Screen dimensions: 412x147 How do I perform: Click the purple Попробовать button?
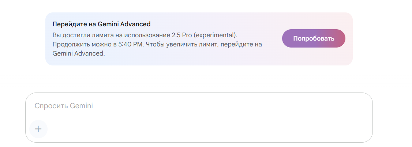click(x=314, y=38)
